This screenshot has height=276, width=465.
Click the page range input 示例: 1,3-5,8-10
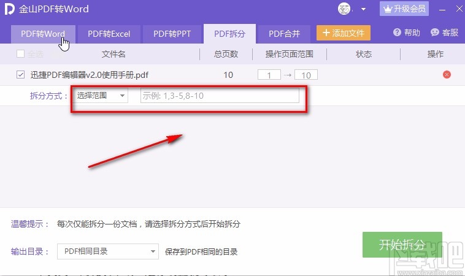(x=220, y=96)
